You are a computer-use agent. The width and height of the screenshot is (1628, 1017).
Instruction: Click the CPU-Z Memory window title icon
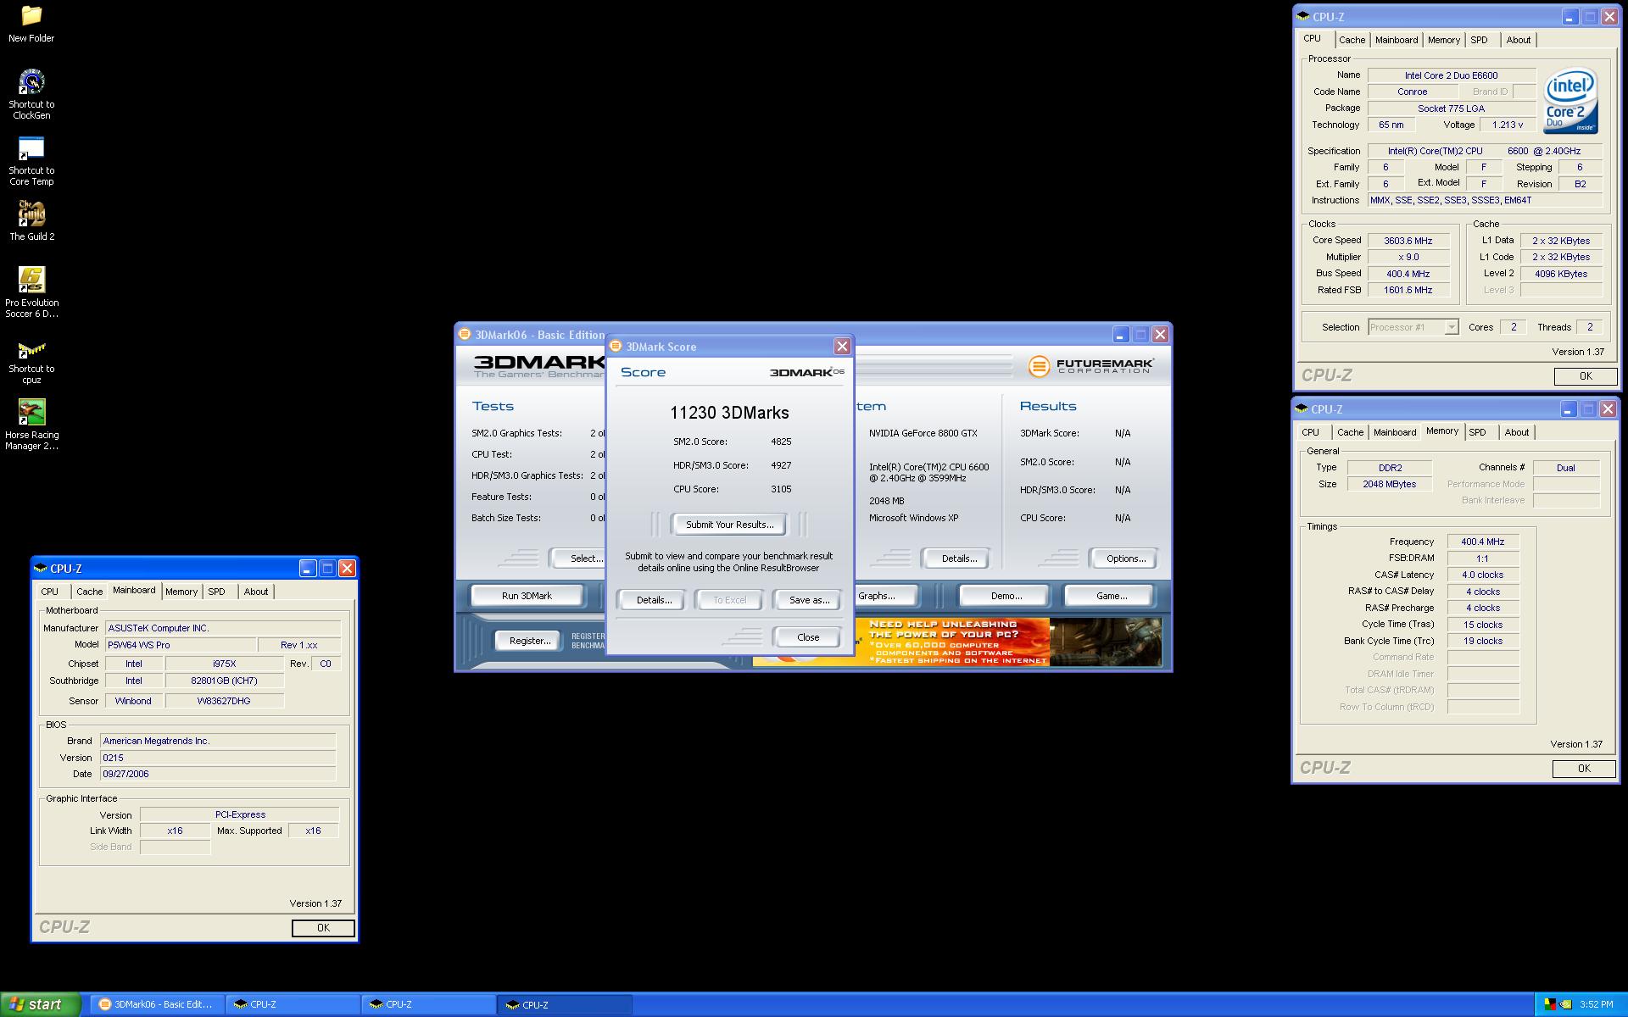click(1302, 408)
